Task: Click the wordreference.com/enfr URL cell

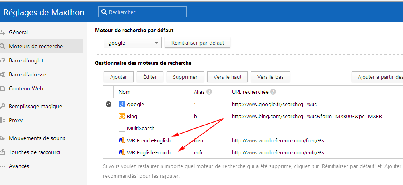Action: (x=278, y=153)
